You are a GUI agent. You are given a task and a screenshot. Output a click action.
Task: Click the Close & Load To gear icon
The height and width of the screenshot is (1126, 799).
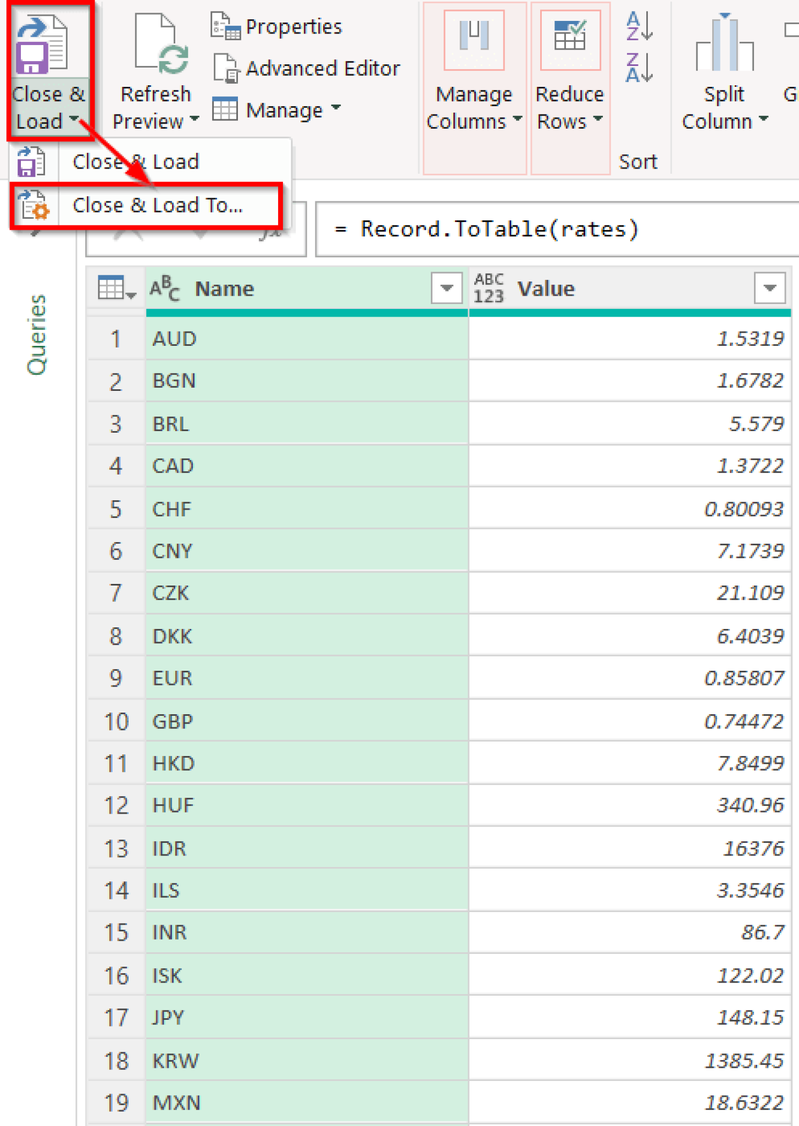(x=33, y=206)
